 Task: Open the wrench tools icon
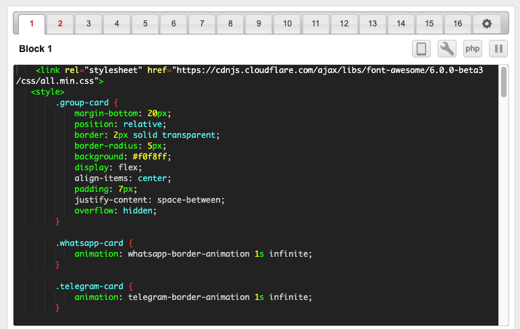pos(447,49)
